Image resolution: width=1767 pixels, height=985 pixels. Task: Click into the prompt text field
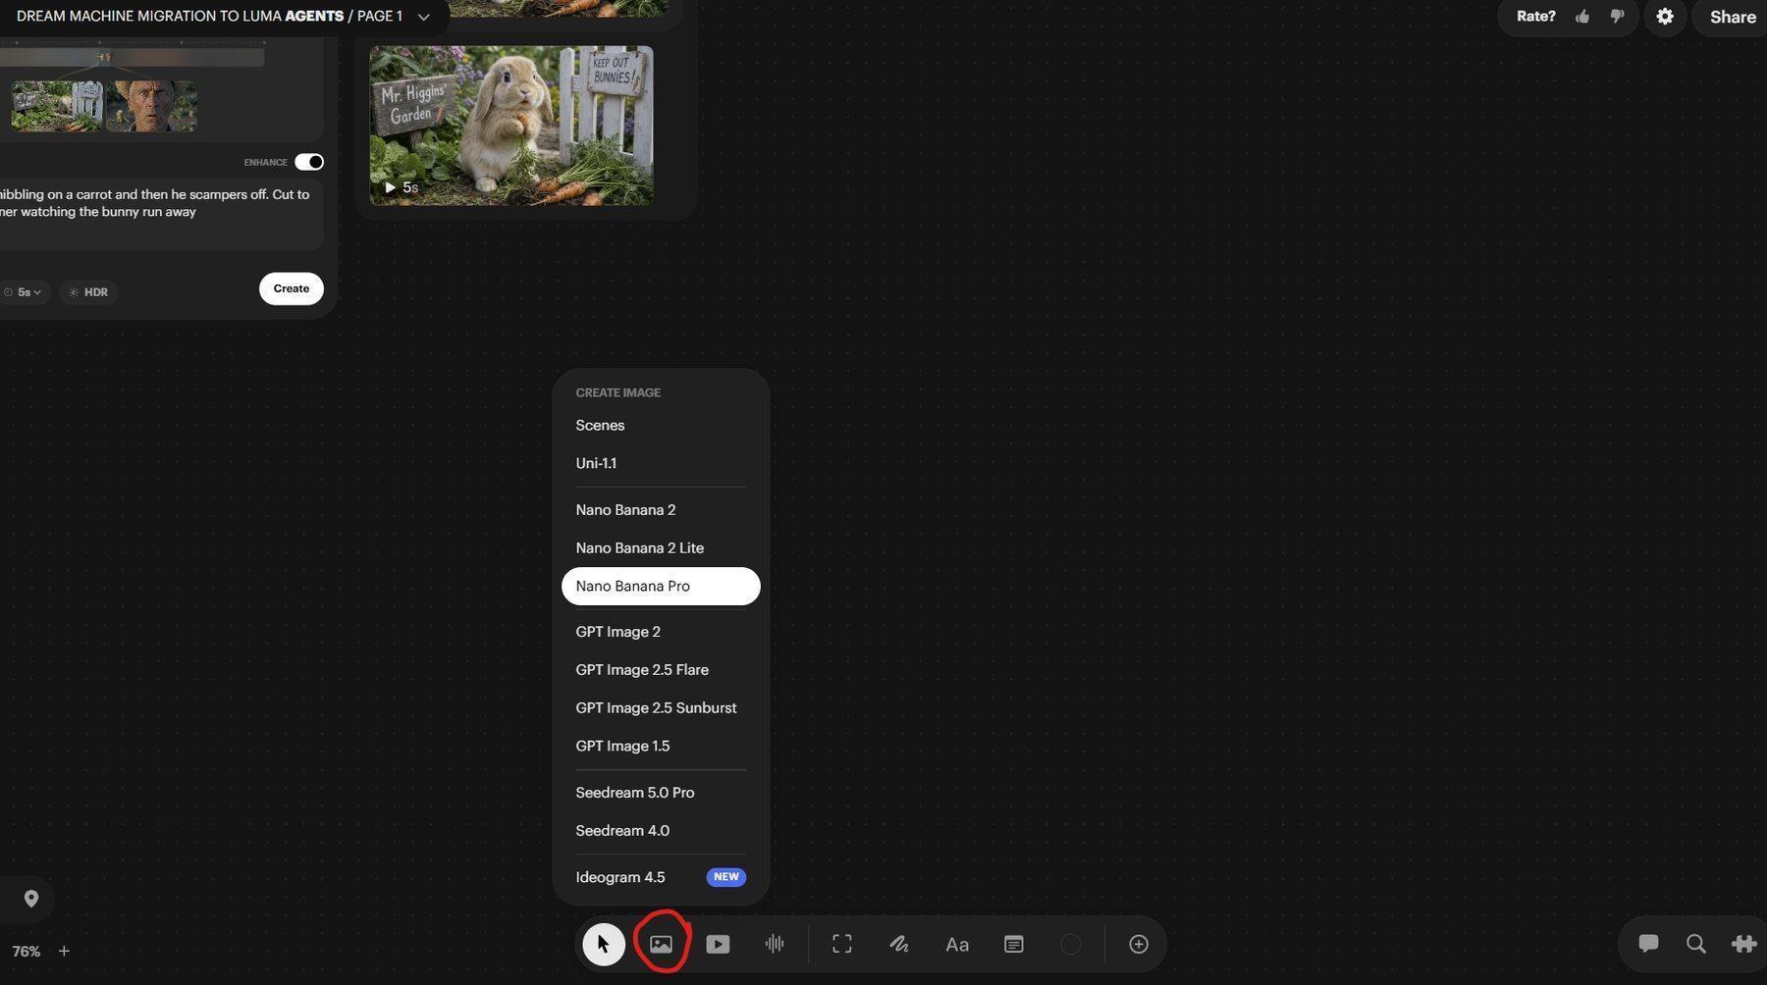160,213
